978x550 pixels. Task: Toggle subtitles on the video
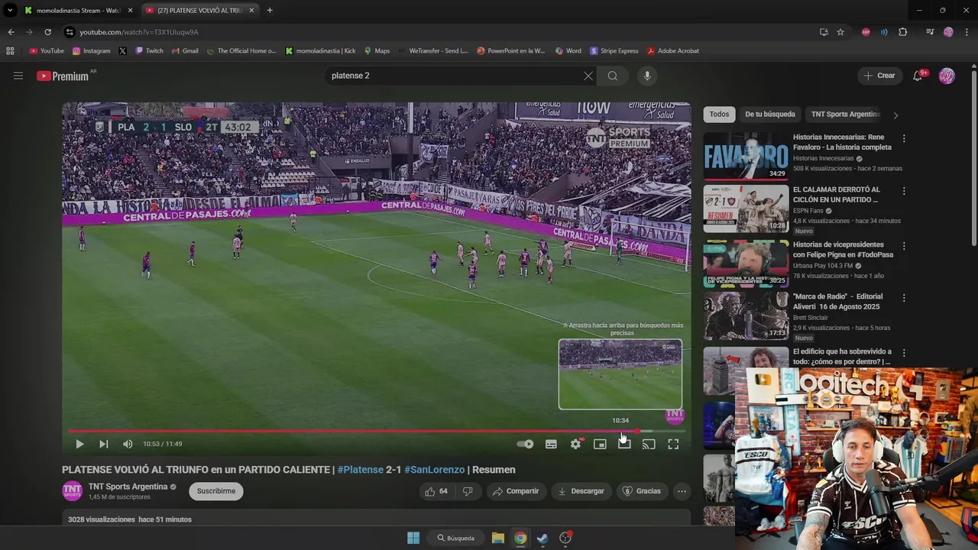click(x=551, y=444)
